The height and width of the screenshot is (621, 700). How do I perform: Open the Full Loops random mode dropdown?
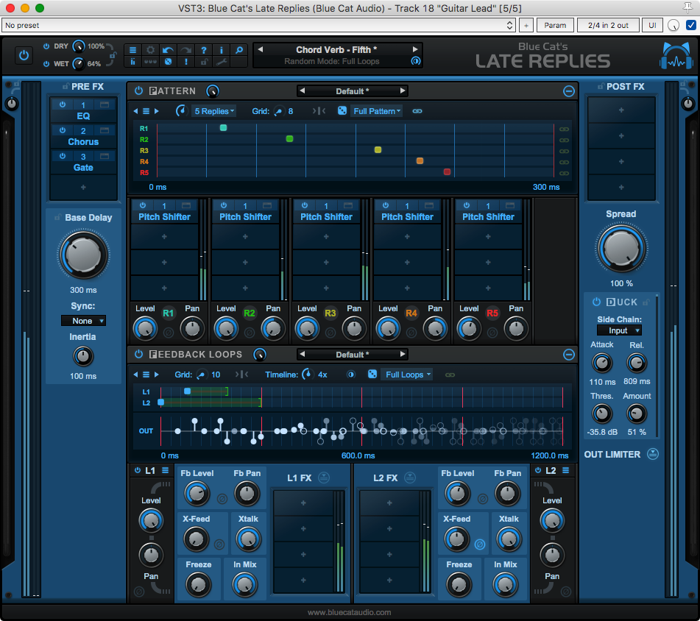[x=409, y=375]
